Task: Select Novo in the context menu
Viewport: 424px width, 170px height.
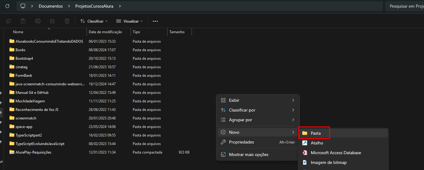Action: 258,132
